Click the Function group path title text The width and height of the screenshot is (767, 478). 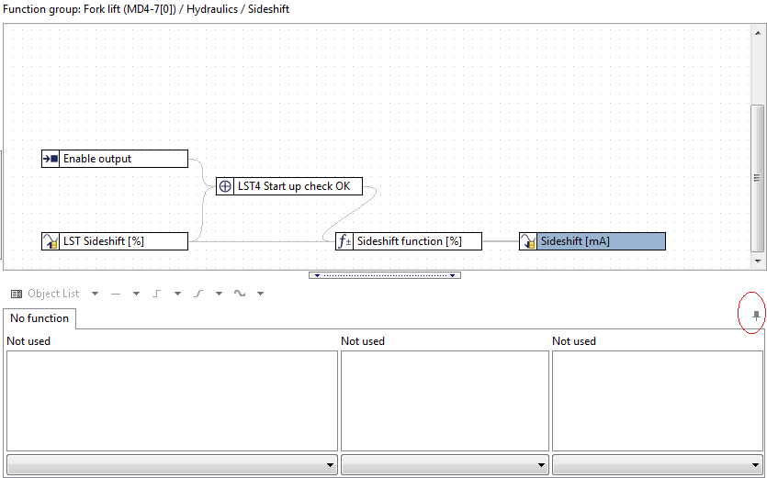click(x=146, y=9)
